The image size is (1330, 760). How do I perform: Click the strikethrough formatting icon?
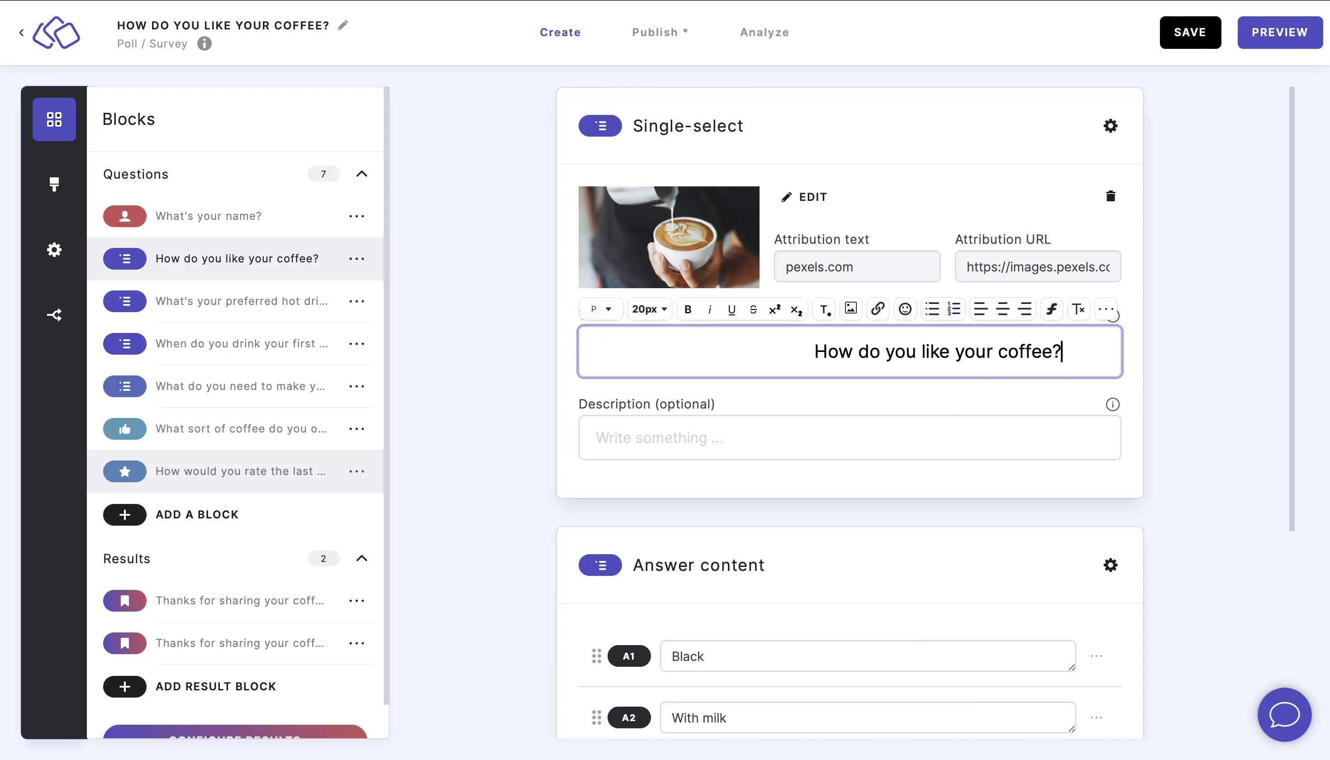[753, 309]
